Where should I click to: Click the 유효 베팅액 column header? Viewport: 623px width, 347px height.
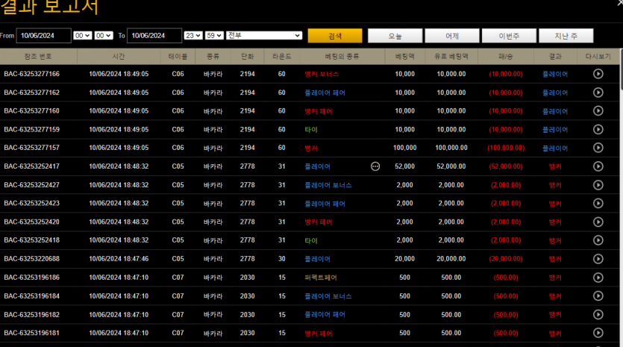[x=451, y=57]
